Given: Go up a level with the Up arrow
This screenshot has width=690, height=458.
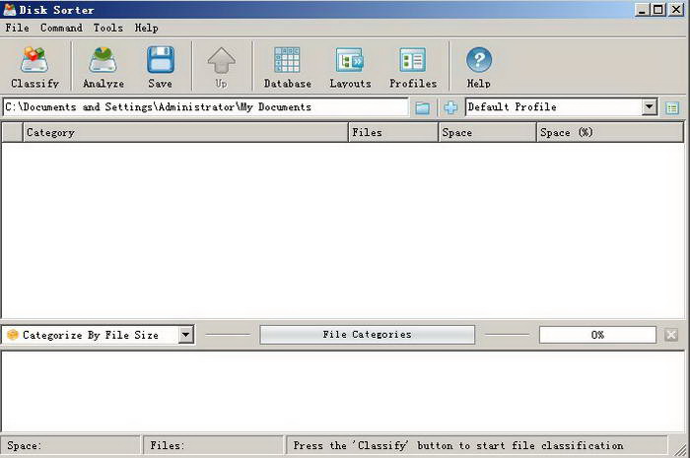Looking at the screenshot, I should point(222,67).
